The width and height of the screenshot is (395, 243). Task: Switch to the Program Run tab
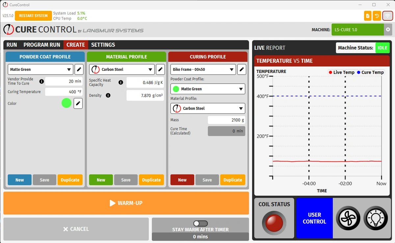pyautogui.click(x=42, y=45)
